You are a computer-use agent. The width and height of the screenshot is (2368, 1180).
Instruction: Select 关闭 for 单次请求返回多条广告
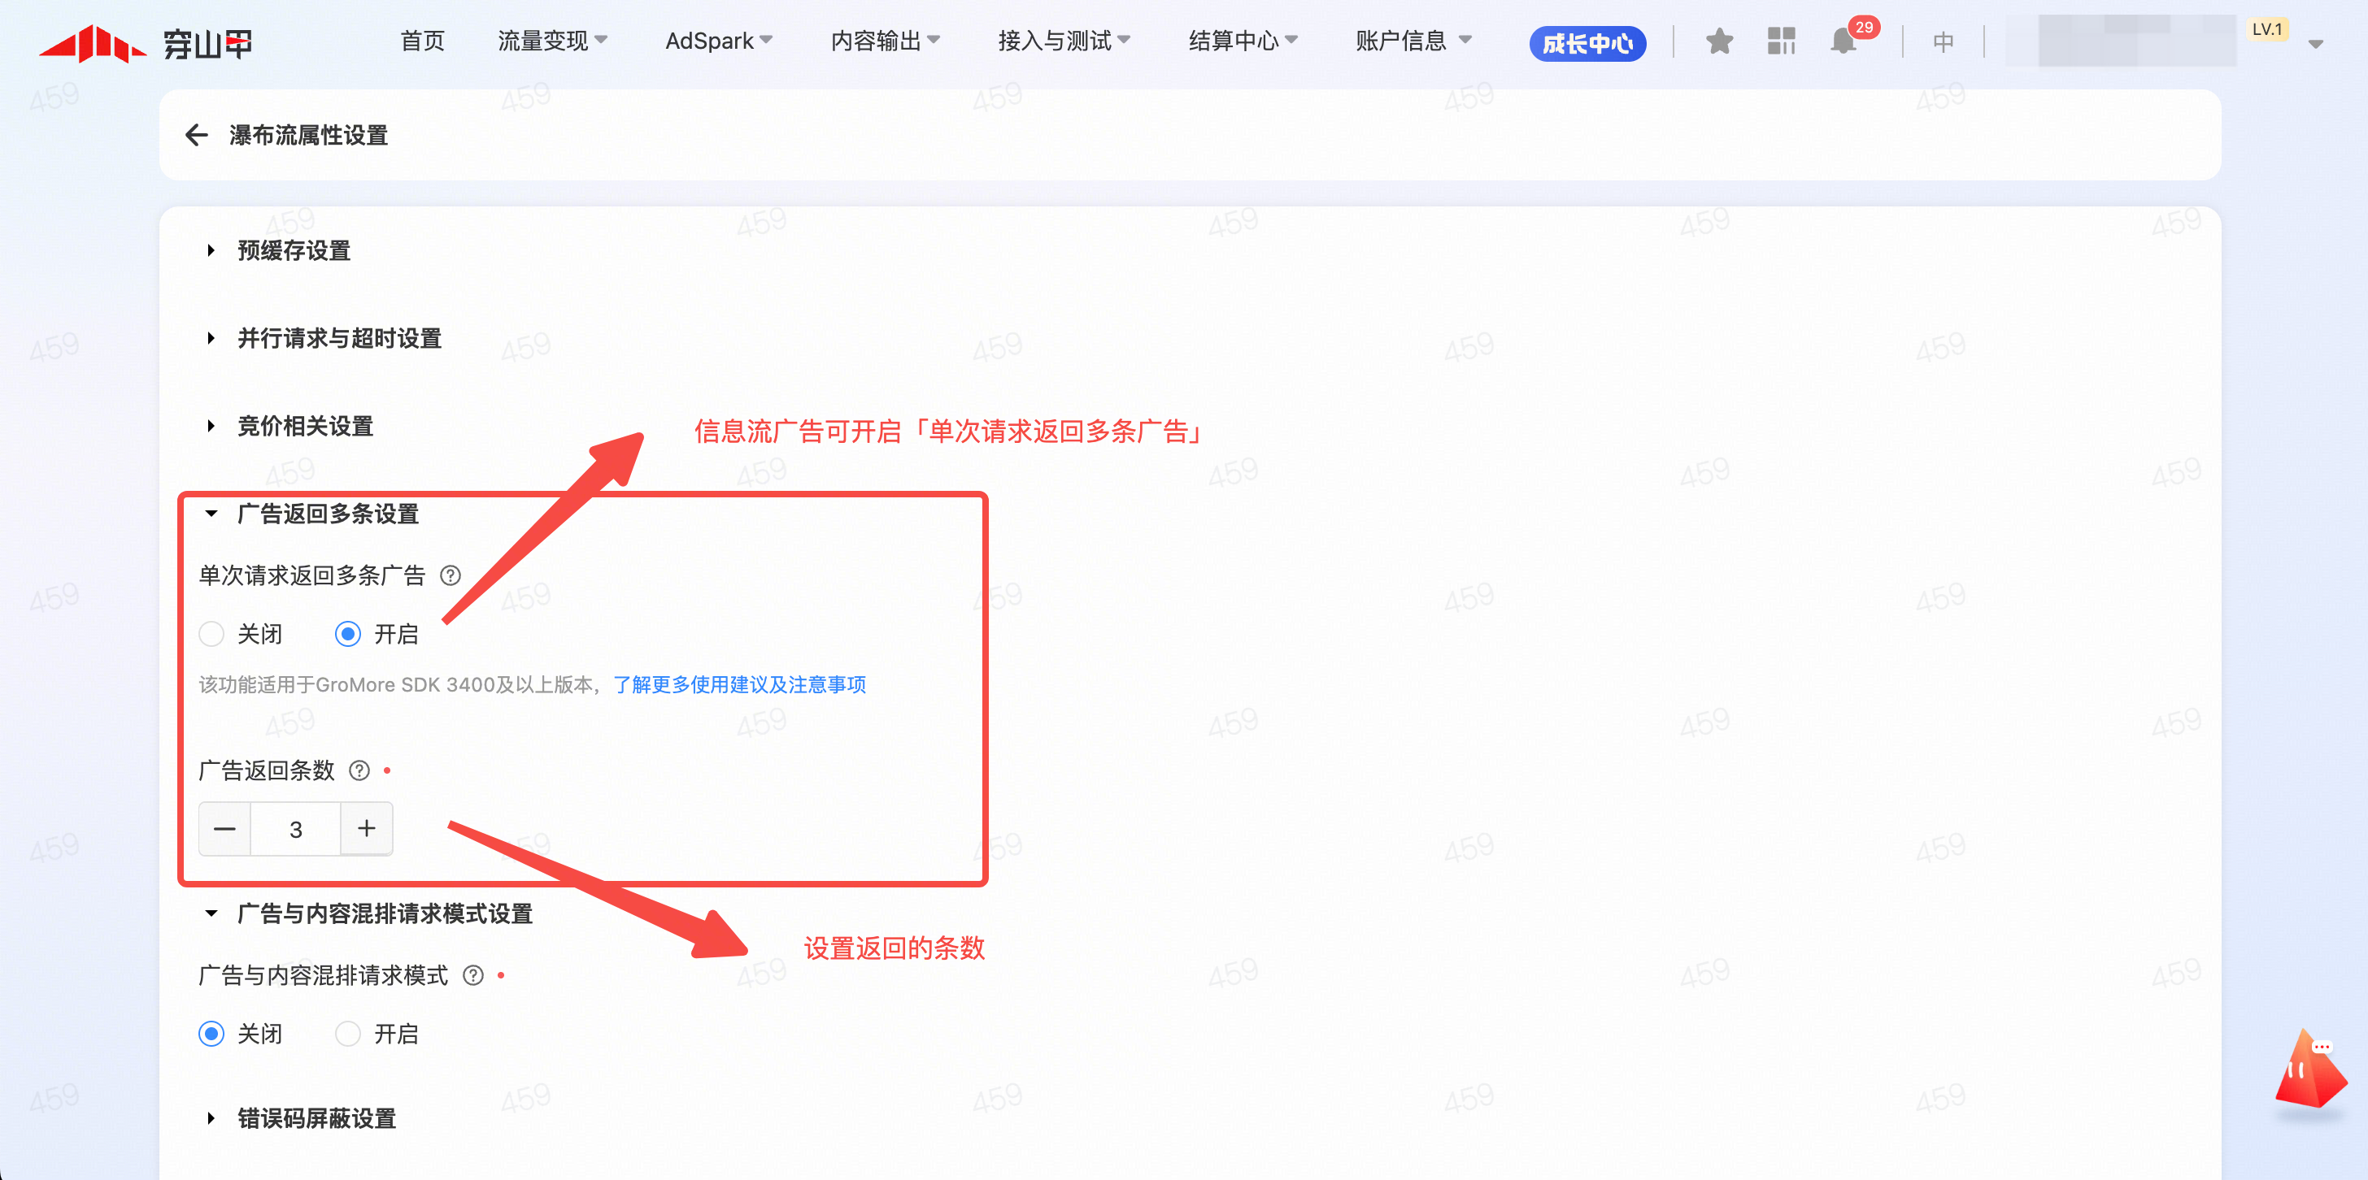pos(212,634)
